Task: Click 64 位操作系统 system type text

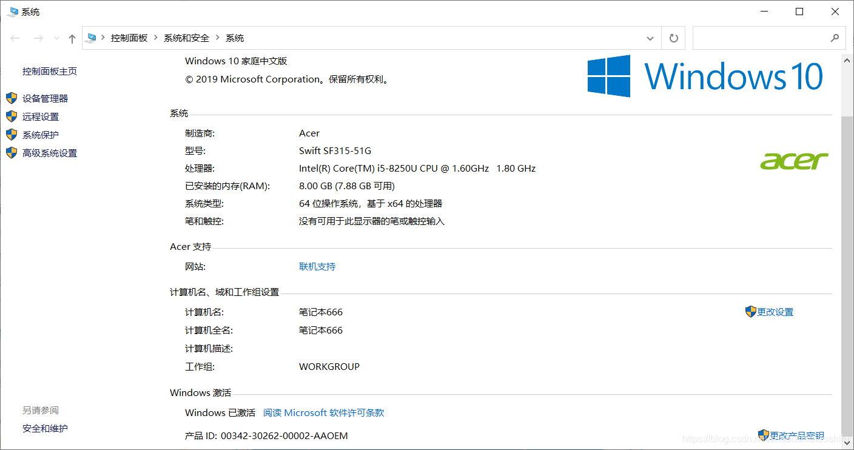Action: pos(371,203)
